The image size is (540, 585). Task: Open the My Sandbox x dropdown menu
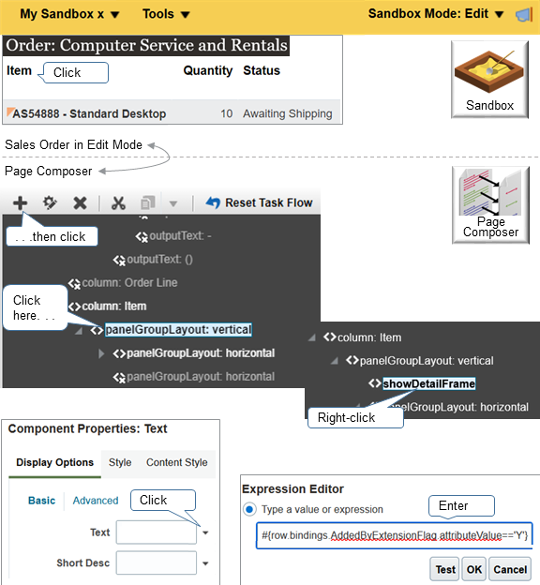(69, 14)
